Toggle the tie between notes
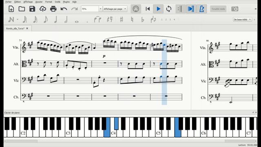Screen dimensions: 261x147 click(x=97, y=20)
